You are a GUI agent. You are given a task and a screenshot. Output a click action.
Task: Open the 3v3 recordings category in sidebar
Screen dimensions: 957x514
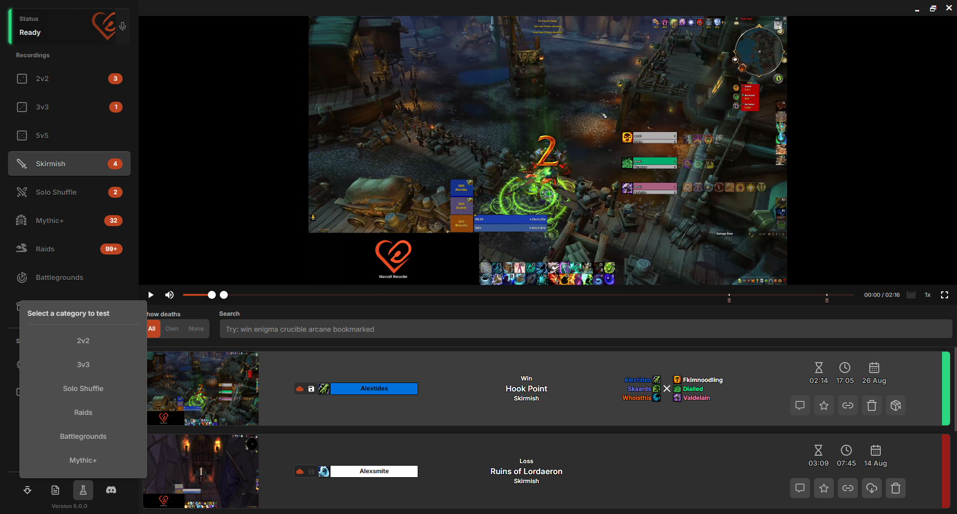tap(69, 107)
